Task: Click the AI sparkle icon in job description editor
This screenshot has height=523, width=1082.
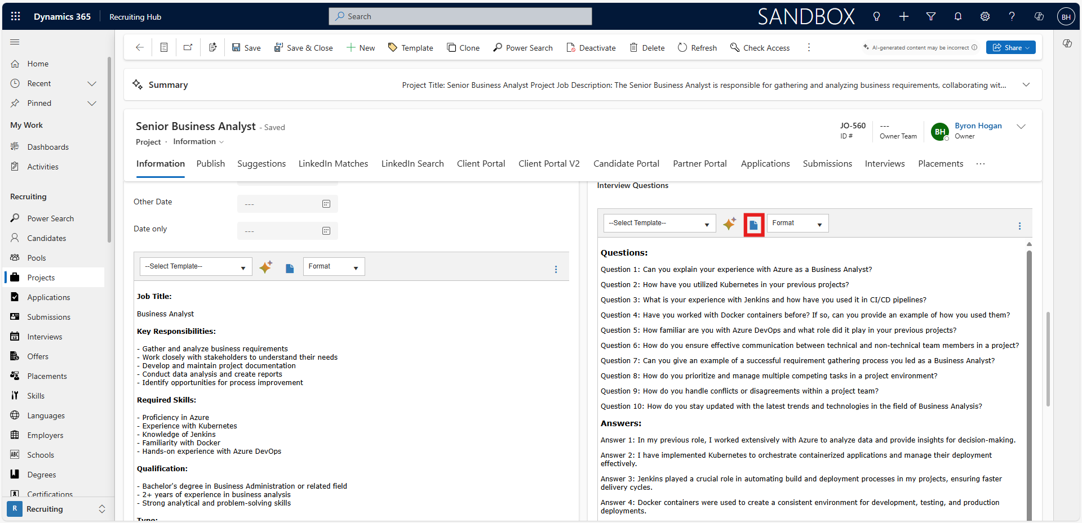Action: click(265, 267)
